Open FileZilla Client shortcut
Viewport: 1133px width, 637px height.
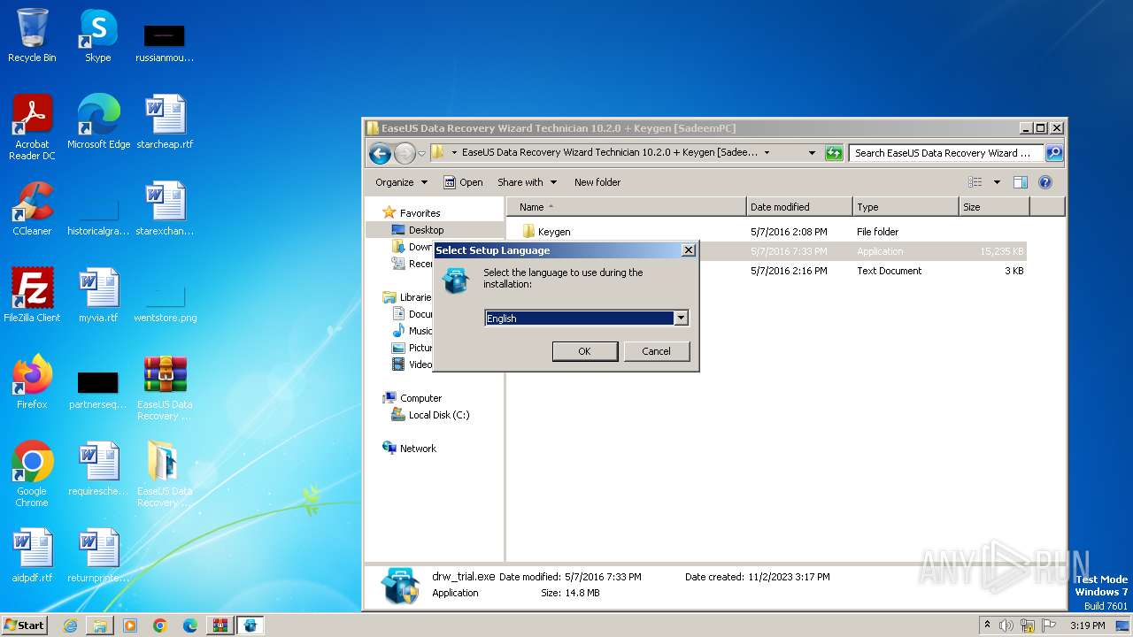(32, 295)
